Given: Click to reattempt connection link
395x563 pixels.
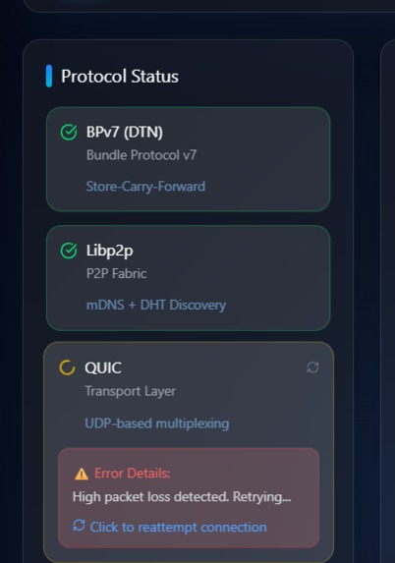Looking at the screenshot, I should [x=178, y=527].
